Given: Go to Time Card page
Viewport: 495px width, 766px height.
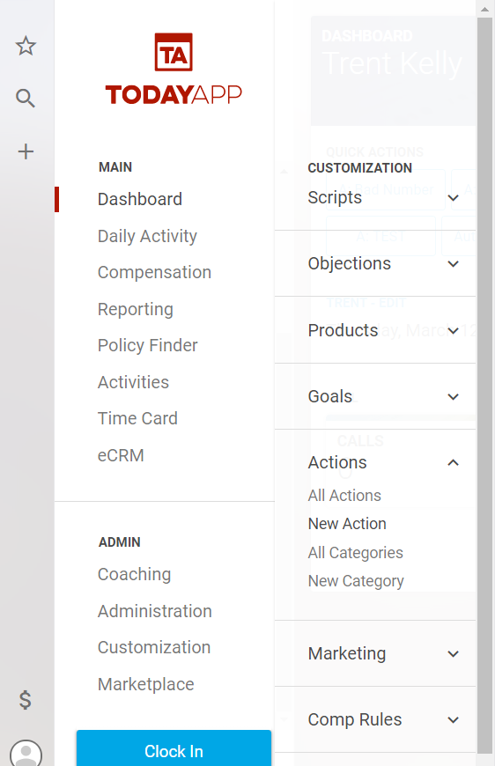Looking at the screenshot, I should tap(137, 418).
